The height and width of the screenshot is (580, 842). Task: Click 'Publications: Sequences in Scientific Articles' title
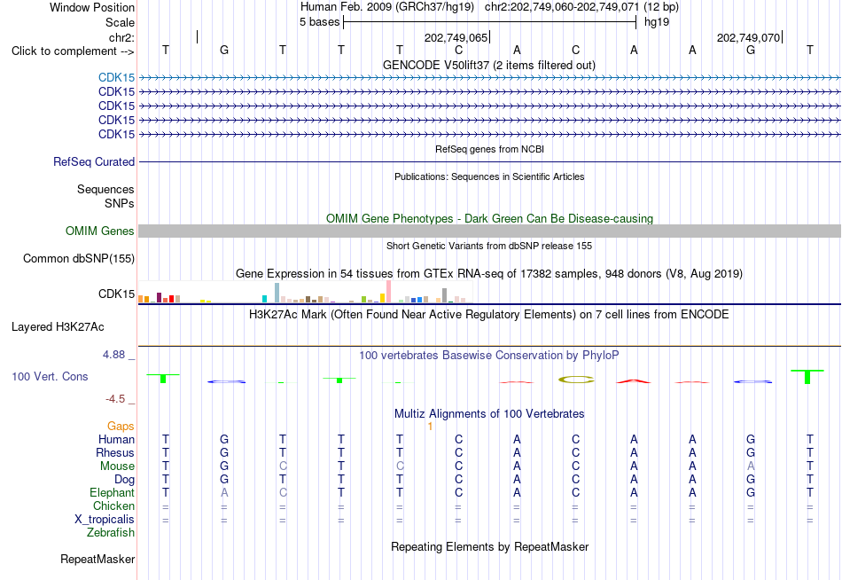[489, 176]
